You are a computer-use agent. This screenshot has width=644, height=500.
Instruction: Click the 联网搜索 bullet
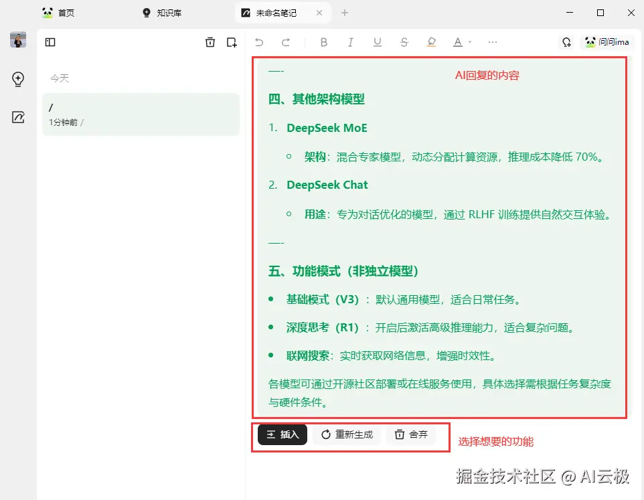pos(391,355)
